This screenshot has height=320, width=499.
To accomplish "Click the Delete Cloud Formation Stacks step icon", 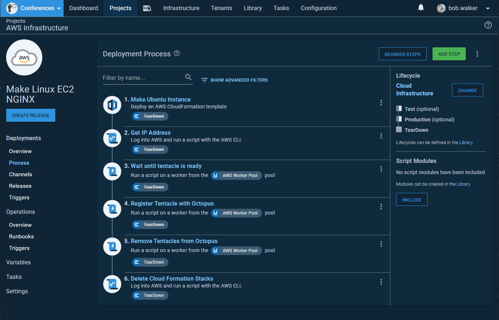I will point(112,284).
